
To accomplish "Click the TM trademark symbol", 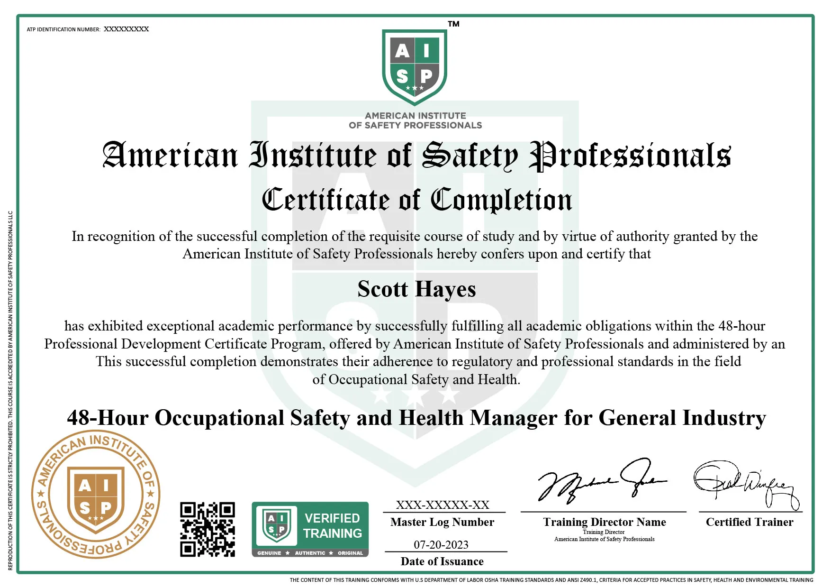I will point(453,24).
